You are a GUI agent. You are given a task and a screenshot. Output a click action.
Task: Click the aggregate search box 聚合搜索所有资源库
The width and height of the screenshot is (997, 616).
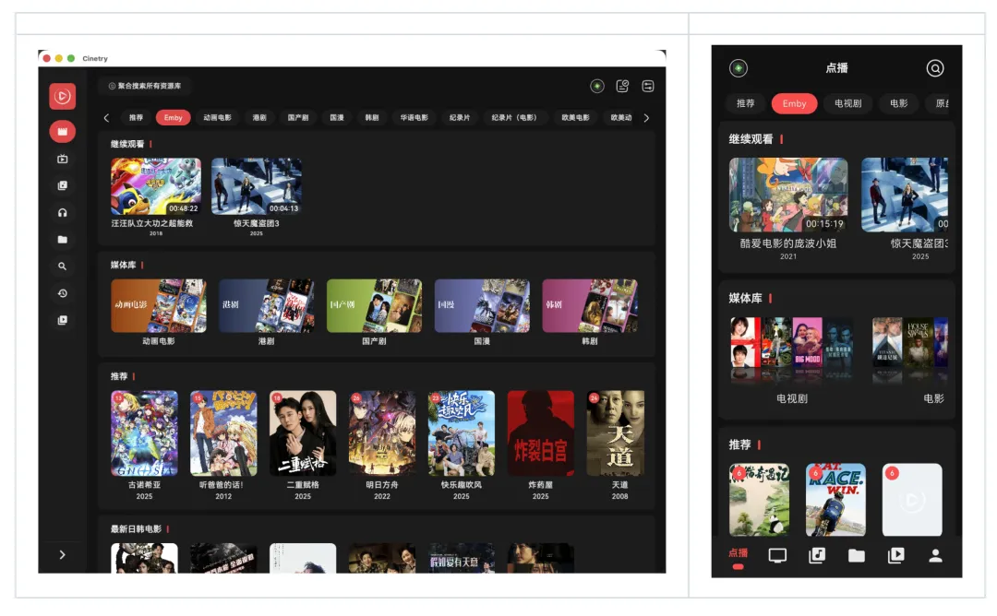click(145, 86)
